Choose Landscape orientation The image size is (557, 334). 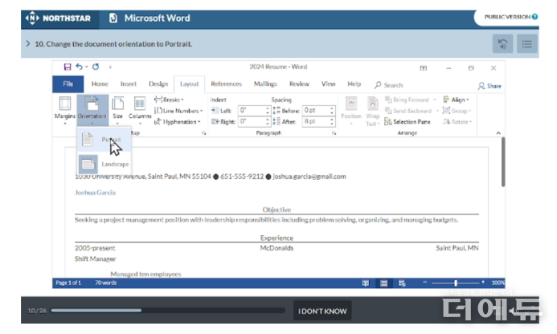pyautogui.click(x=104, y=164)
